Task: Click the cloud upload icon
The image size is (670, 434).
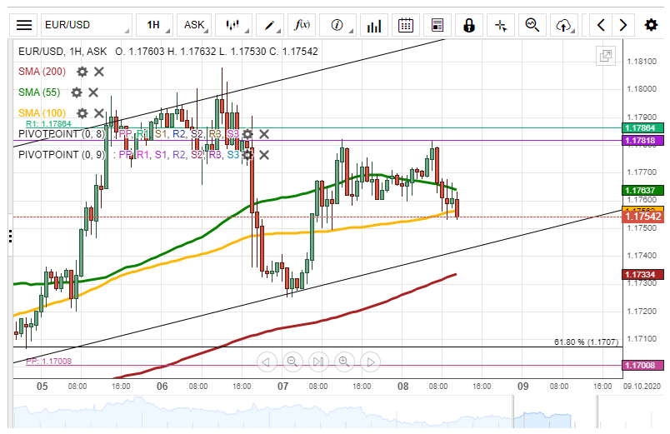Action: [x=564, y=25]
